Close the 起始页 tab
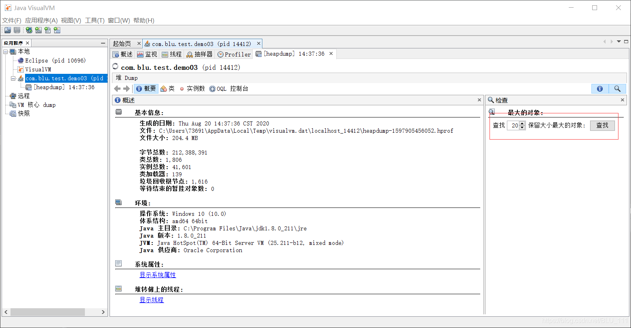The width and height of the screenshot is (631, 328). [x=139, y=44]
